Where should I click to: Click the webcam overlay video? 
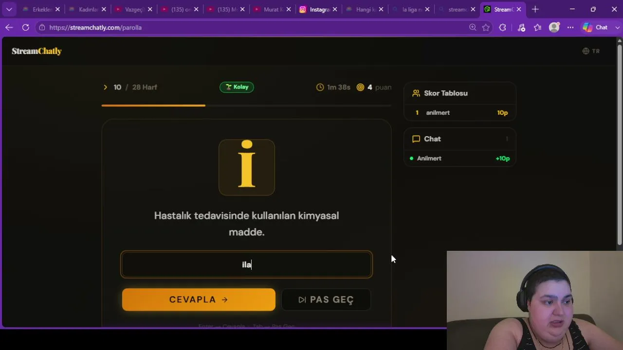(x=535, y=300)
